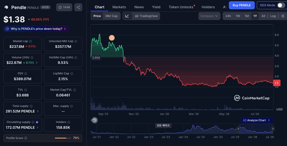The height and width of the screenshot is (146, 287).
Task: Open the Holders tab
Action: tap(208, 7)
